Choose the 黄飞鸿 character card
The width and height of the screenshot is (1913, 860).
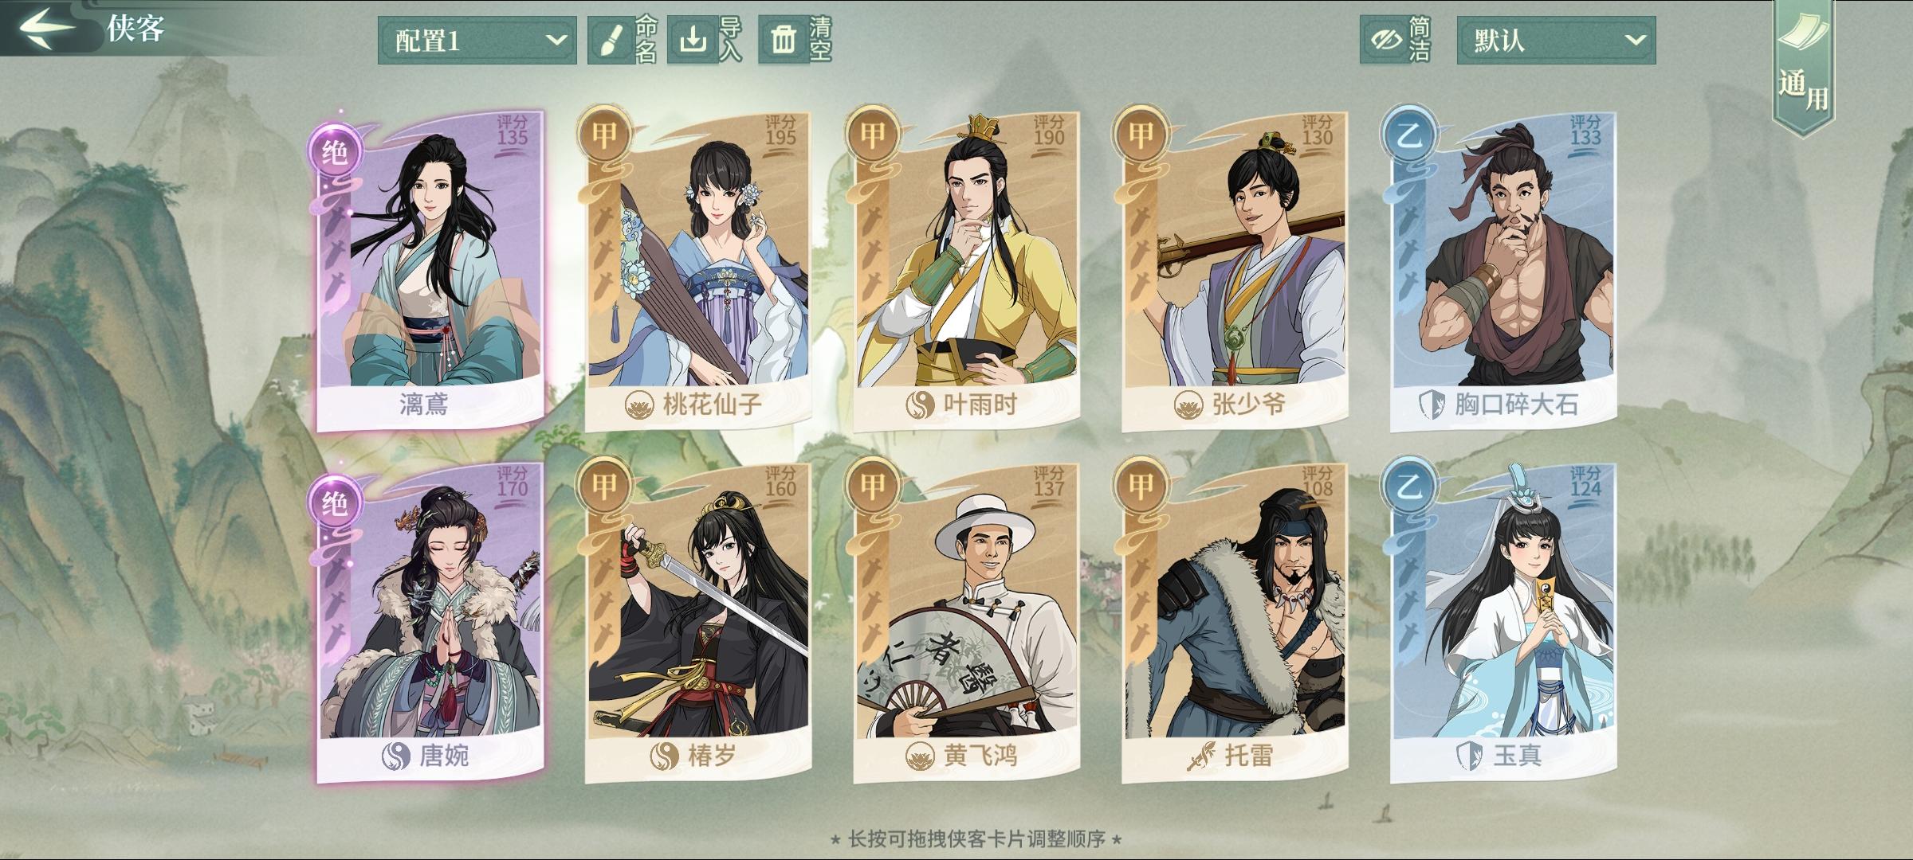[966, 623]
